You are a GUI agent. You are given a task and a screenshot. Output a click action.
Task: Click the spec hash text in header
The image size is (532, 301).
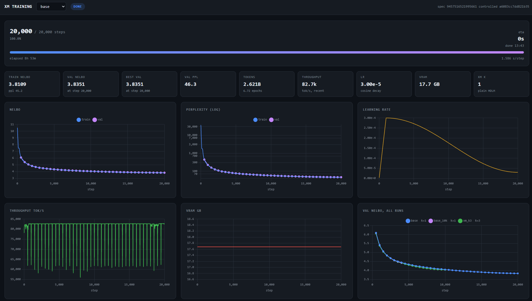[483, 6]
